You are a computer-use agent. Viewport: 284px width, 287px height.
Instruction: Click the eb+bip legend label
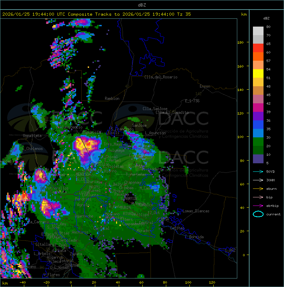[272, 206]
